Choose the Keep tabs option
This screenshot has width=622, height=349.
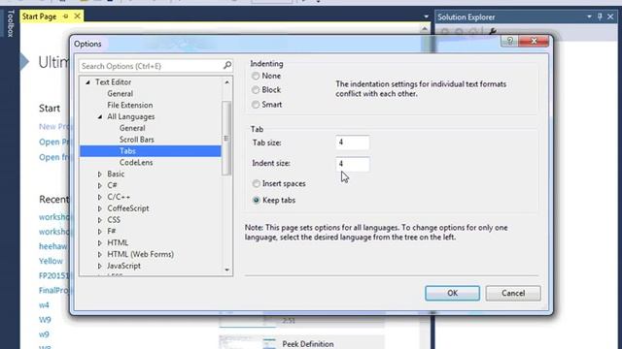click(256, 201)
